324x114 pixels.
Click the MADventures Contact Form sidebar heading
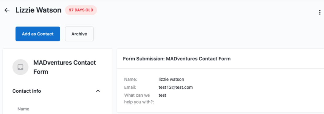(x=65, y=67)
